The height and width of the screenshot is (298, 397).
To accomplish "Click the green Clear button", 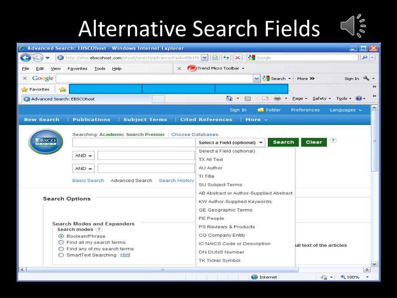I will point(314,142).
